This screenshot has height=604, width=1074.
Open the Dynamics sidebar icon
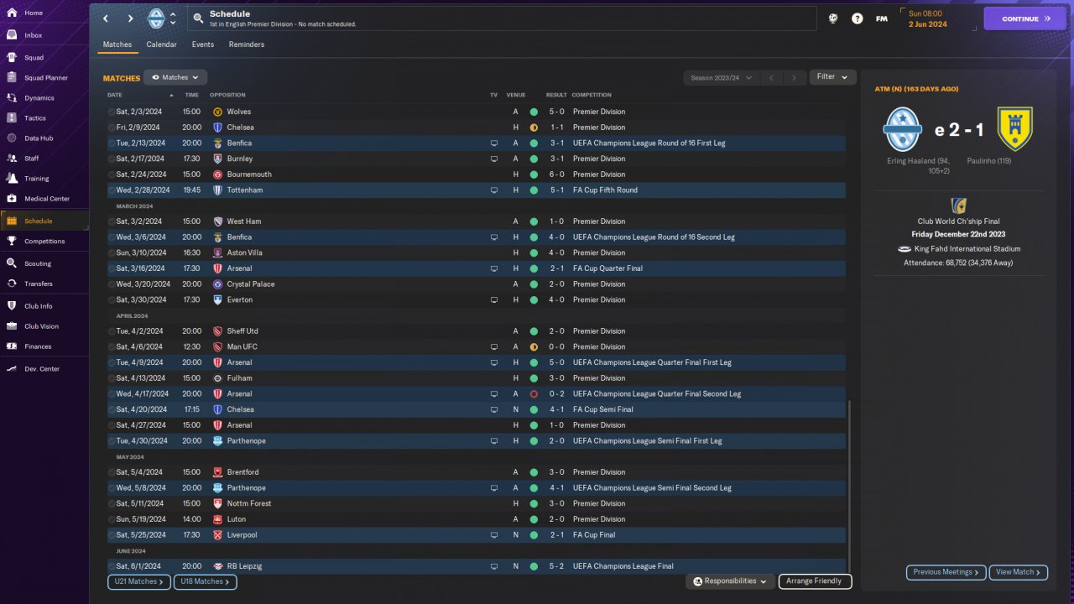coord(12,98)
